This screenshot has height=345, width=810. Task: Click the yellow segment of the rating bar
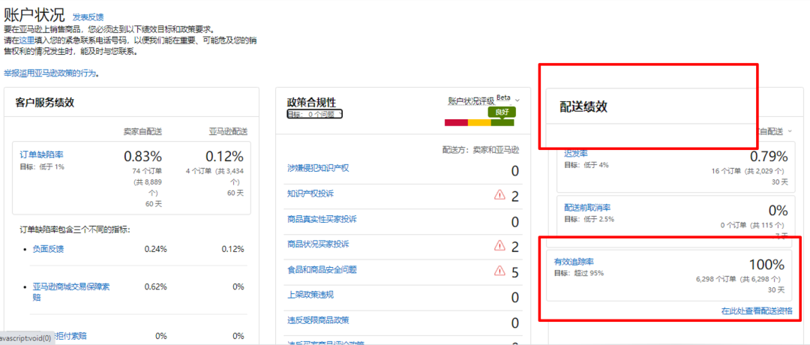point(479,123)
